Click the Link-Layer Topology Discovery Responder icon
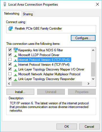 (x=15, y=80)
